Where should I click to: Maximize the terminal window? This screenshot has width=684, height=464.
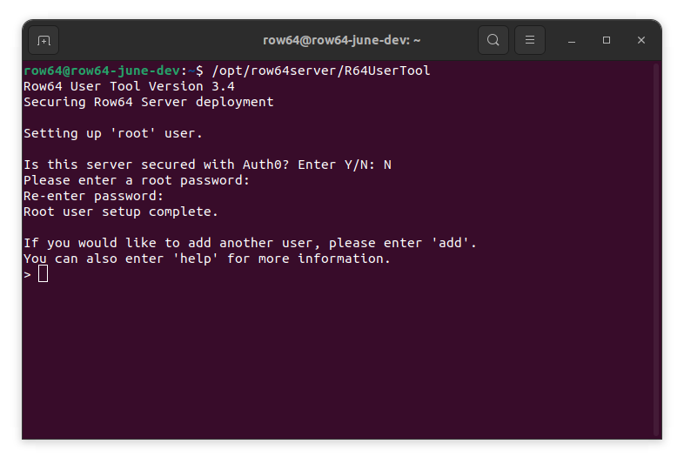point(607,40)
